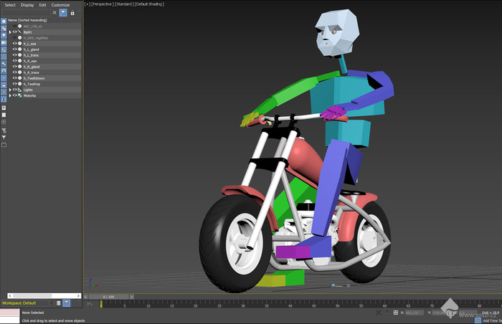502x324 pixels.
Task: Expand the Motorka group
Action: (x=10, y=96)
